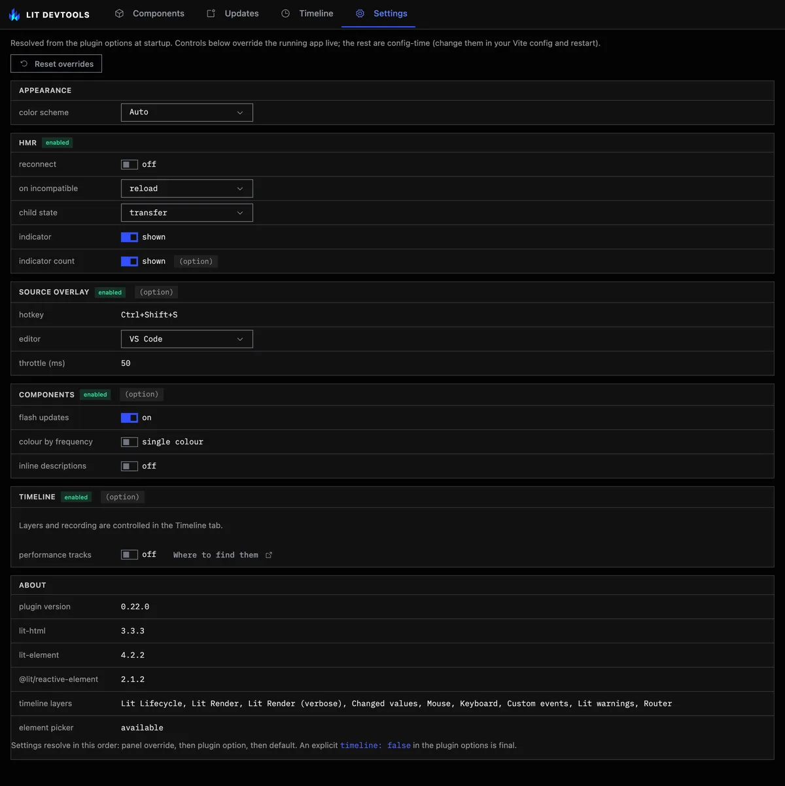This screenshot has width=785, height=786.
Task: Click the single colour label
Action: click(173, 442)
